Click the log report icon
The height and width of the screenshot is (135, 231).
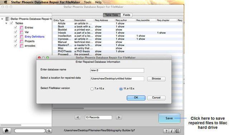177,131
